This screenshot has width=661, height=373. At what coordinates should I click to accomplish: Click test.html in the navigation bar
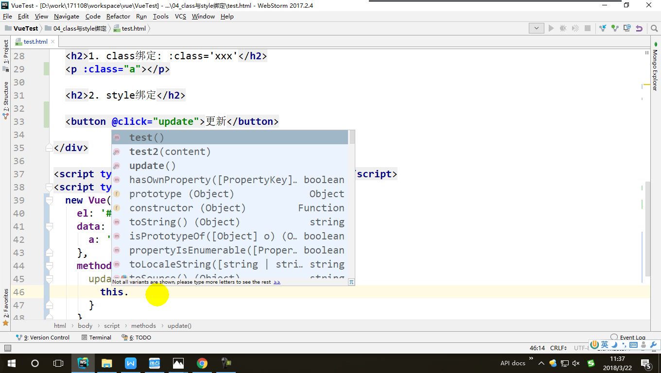coord(129,29)
